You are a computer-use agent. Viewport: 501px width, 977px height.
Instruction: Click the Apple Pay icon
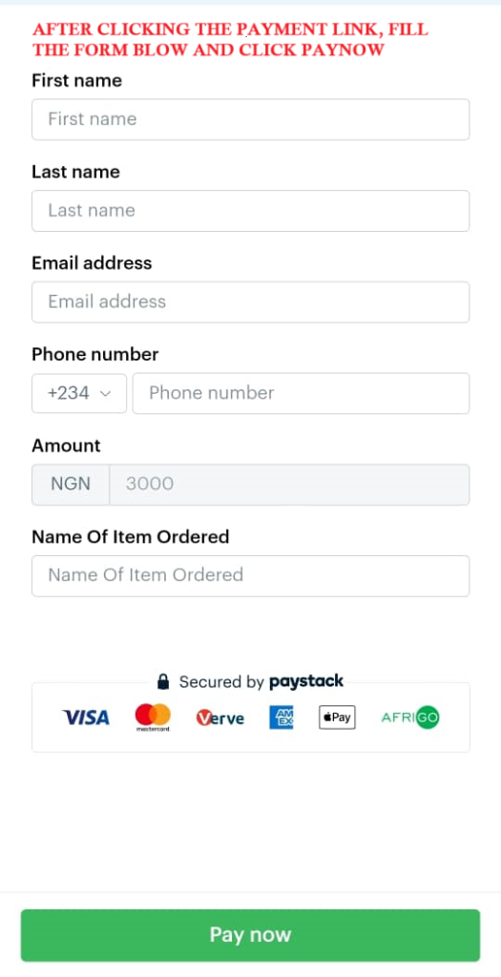(x=337, y=717)
